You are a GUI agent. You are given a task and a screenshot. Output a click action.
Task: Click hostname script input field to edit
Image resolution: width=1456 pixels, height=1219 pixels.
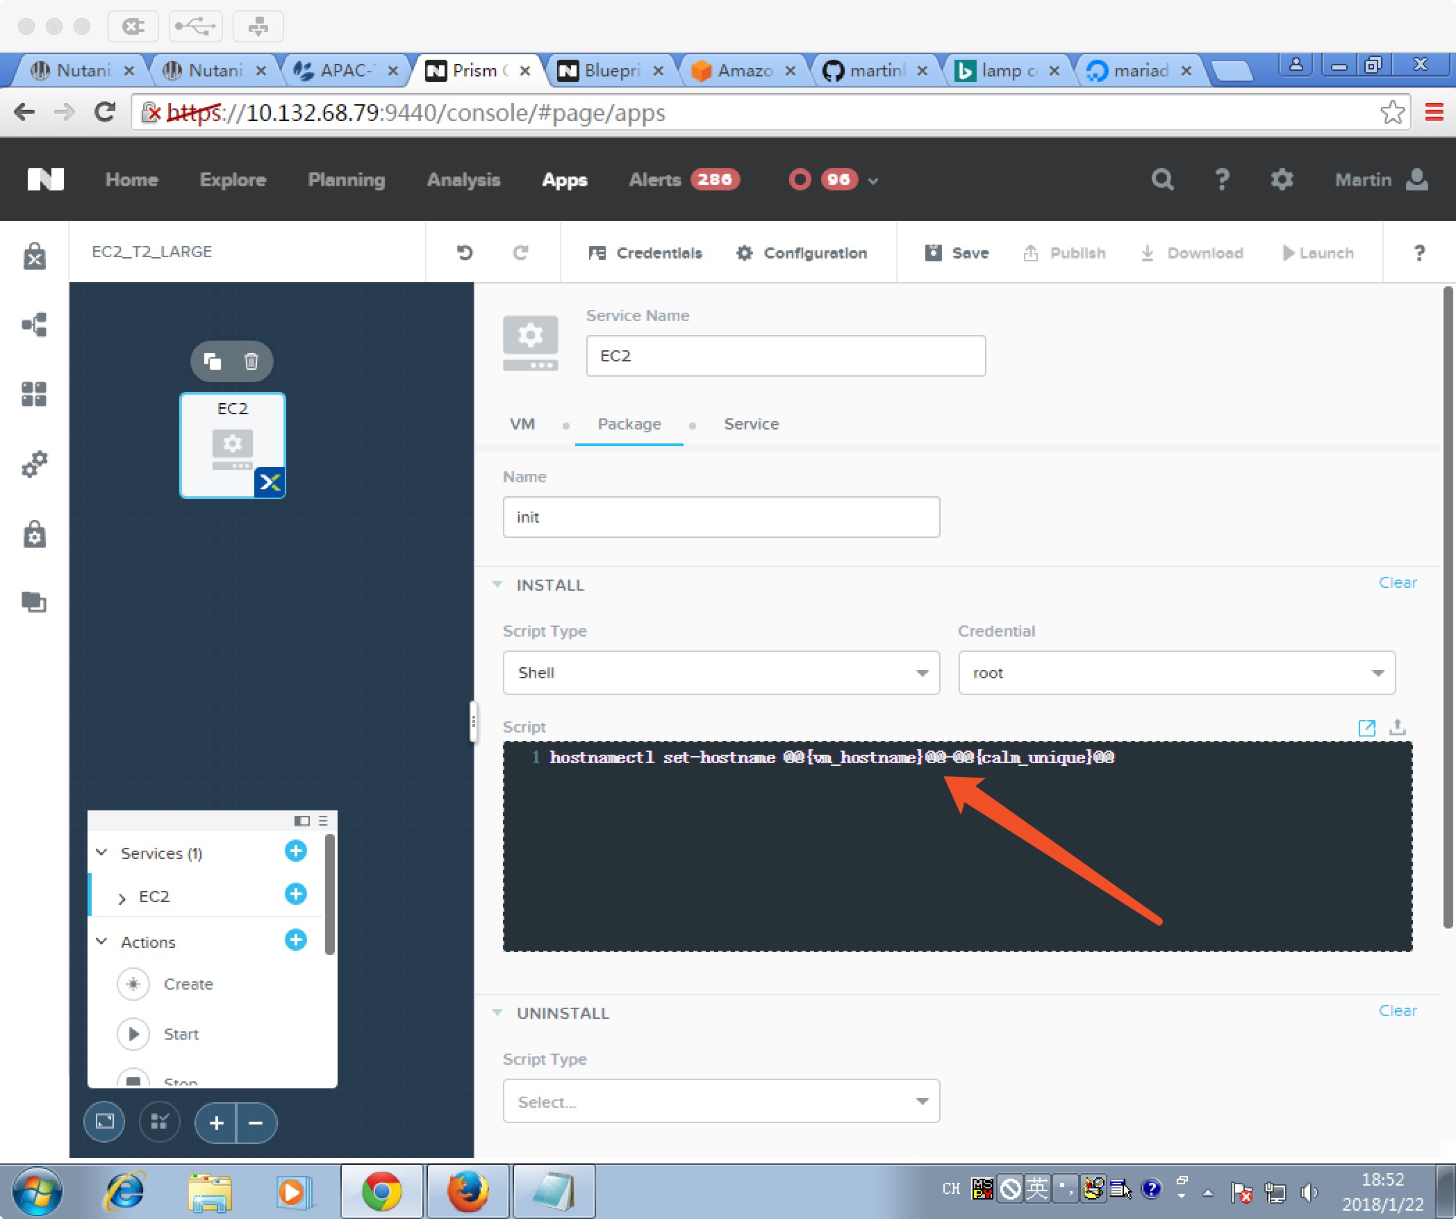coord(957,843)
